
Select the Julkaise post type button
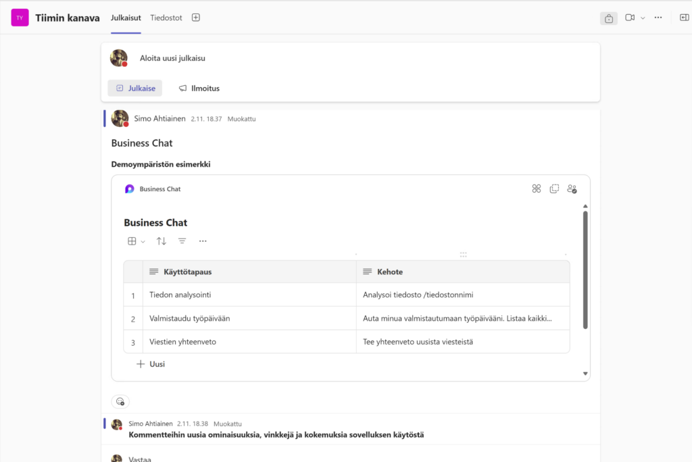135,88
